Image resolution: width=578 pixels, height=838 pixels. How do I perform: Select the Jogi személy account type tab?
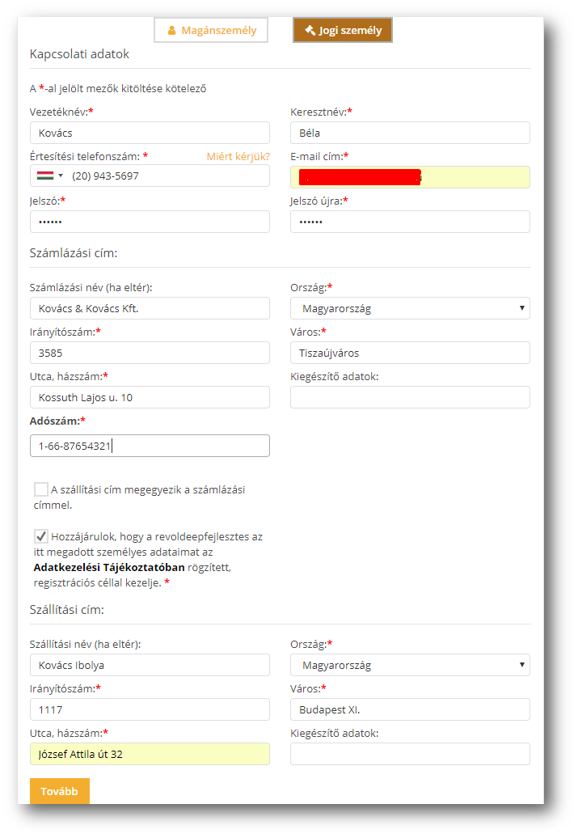(342, 30)
